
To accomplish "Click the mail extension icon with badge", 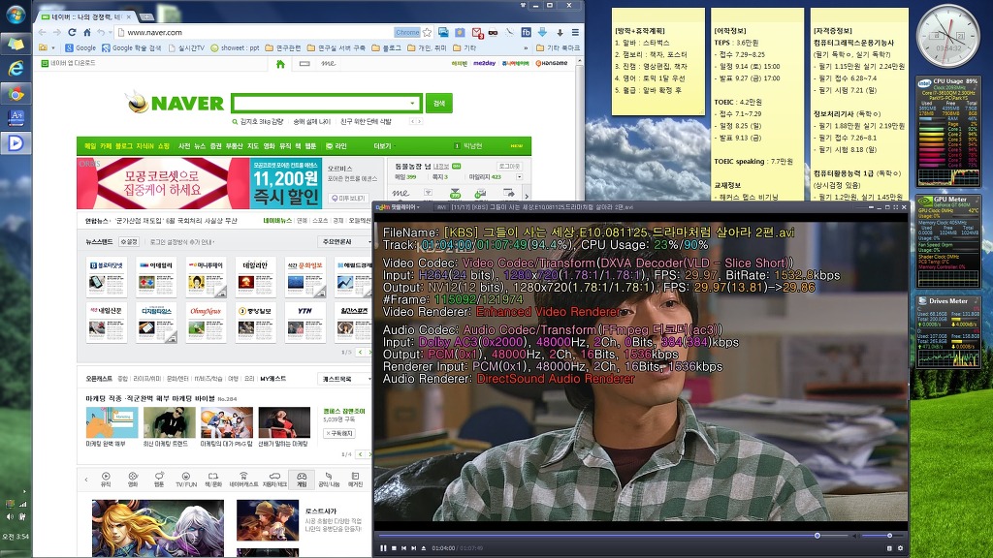I will [477, 32].
